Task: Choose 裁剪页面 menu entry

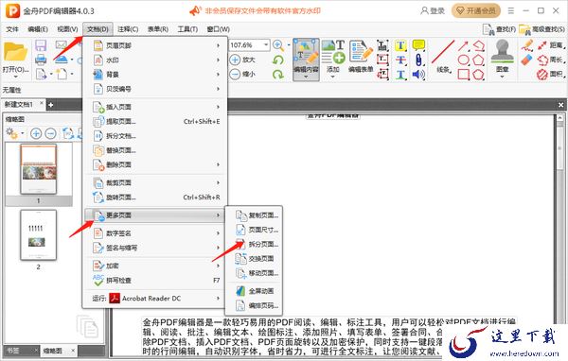Action: click(x=156, y=183)
